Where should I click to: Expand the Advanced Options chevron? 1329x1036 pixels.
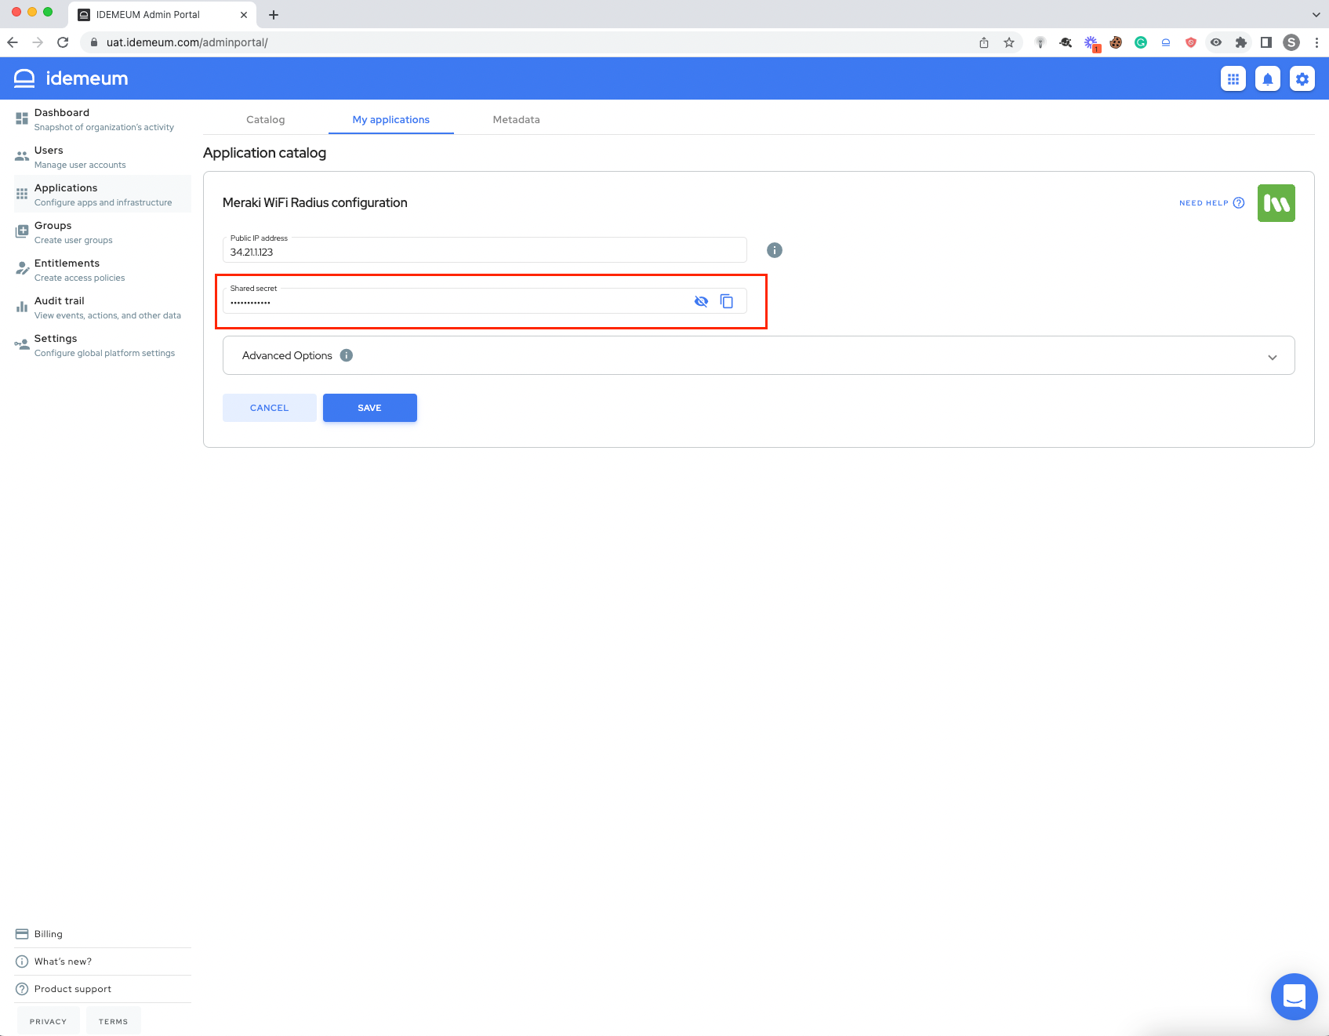pyautogui.click(x=1273, y=357)
